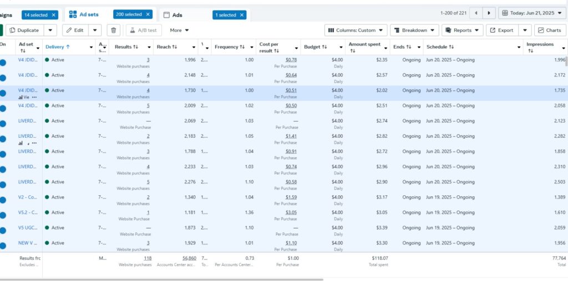568x281 pixels.
Task: Click the horizontal scrollbar at bottom
Action: pos(161,279)
